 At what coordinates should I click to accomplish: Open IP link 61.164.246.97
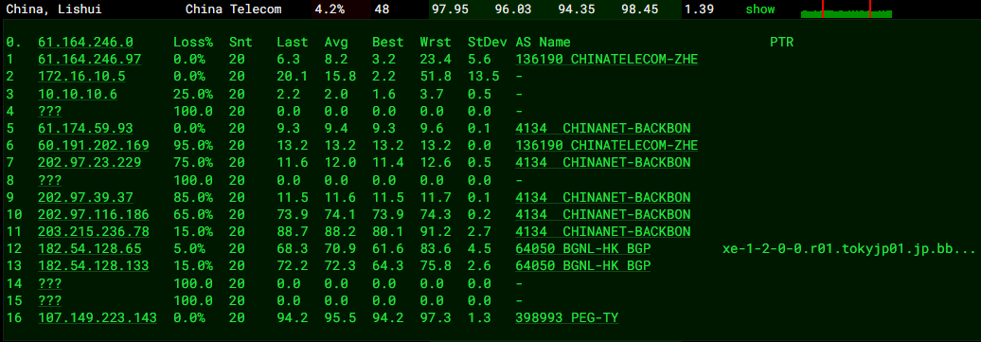pos(89,60)
